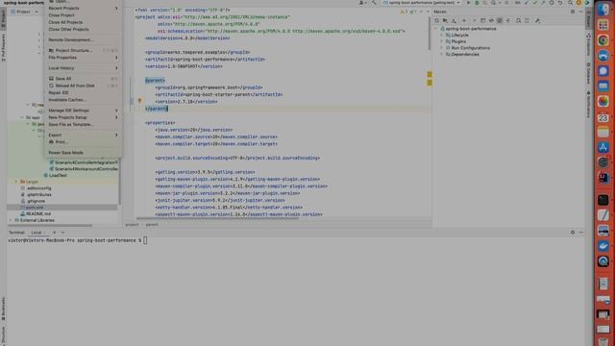This screenshot has height=346, width=615.
Task: Click 'project' breadcrumb below editor
Action: [132, 224]
